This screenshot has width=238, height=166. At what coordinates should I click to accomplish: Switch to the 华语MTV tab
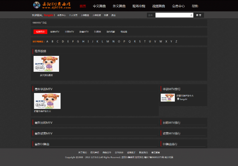click(x=55, y=32)
